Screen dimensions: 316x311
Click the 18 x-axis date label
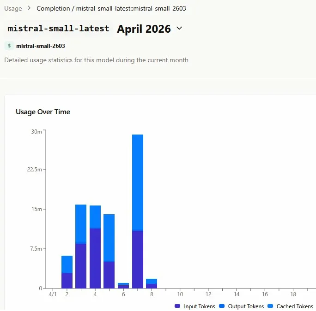click(x=293, y=294)
